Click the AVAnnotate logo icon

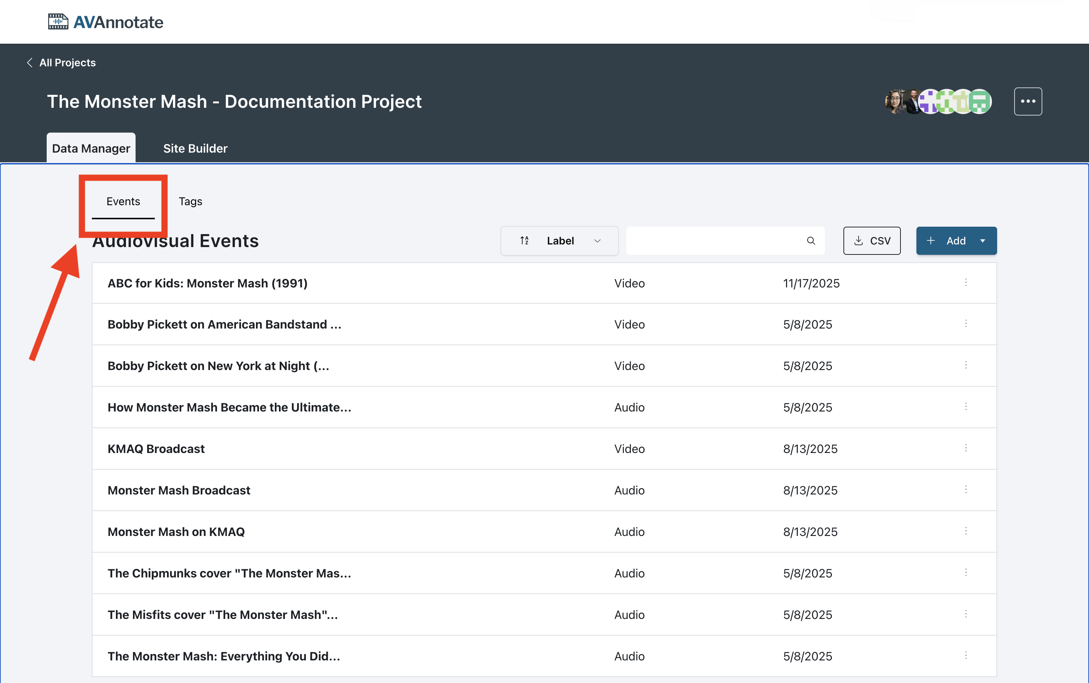pos(58,22)
